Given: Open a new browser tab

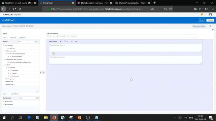Looking at the screenshot, I should 155,3.
